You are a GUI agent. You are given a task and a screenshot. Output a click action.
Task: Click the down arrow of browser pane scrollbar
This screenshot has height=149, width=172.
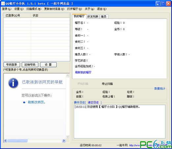click(x=68, y=137)
